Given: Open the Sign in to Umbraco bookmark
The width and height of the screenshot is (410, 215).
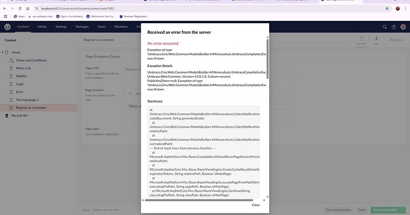Looking at the screenshot, I should [70, 17].
